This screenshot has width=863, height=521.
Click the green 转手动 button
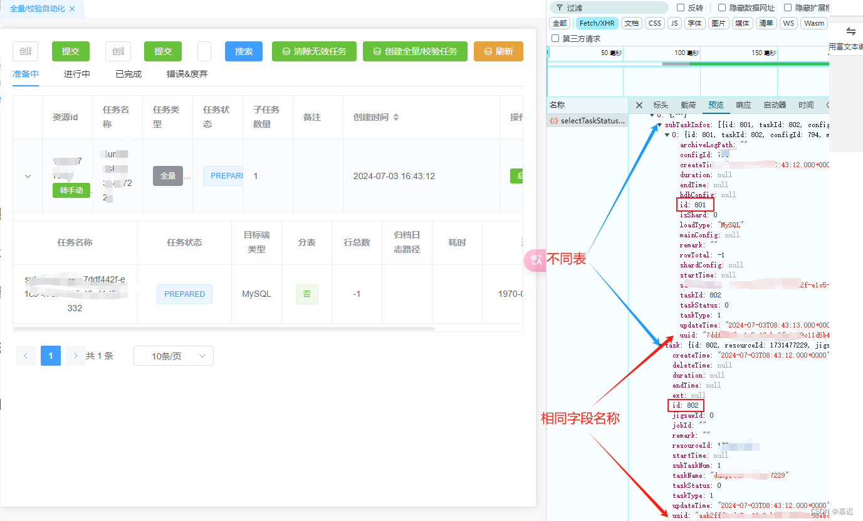71,190
